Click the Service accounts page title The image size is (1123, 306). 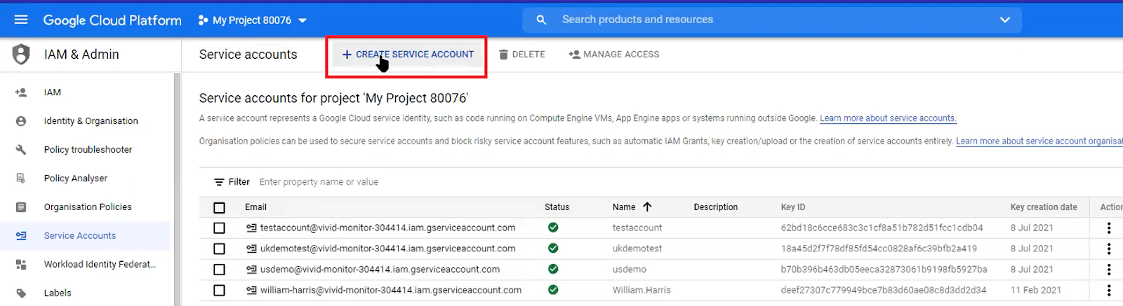pos(248,55)
